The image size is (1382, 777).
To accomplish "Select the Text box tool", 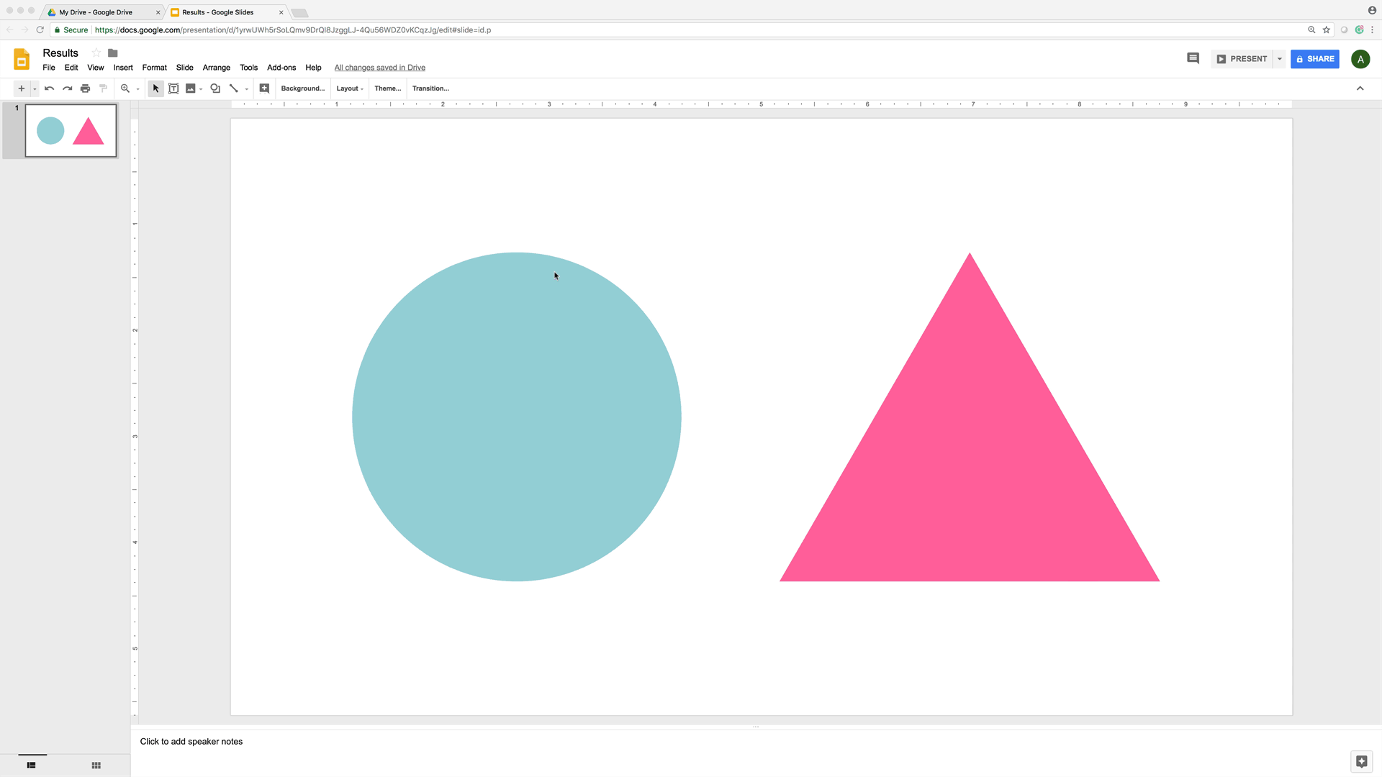I will pos(173,88).
